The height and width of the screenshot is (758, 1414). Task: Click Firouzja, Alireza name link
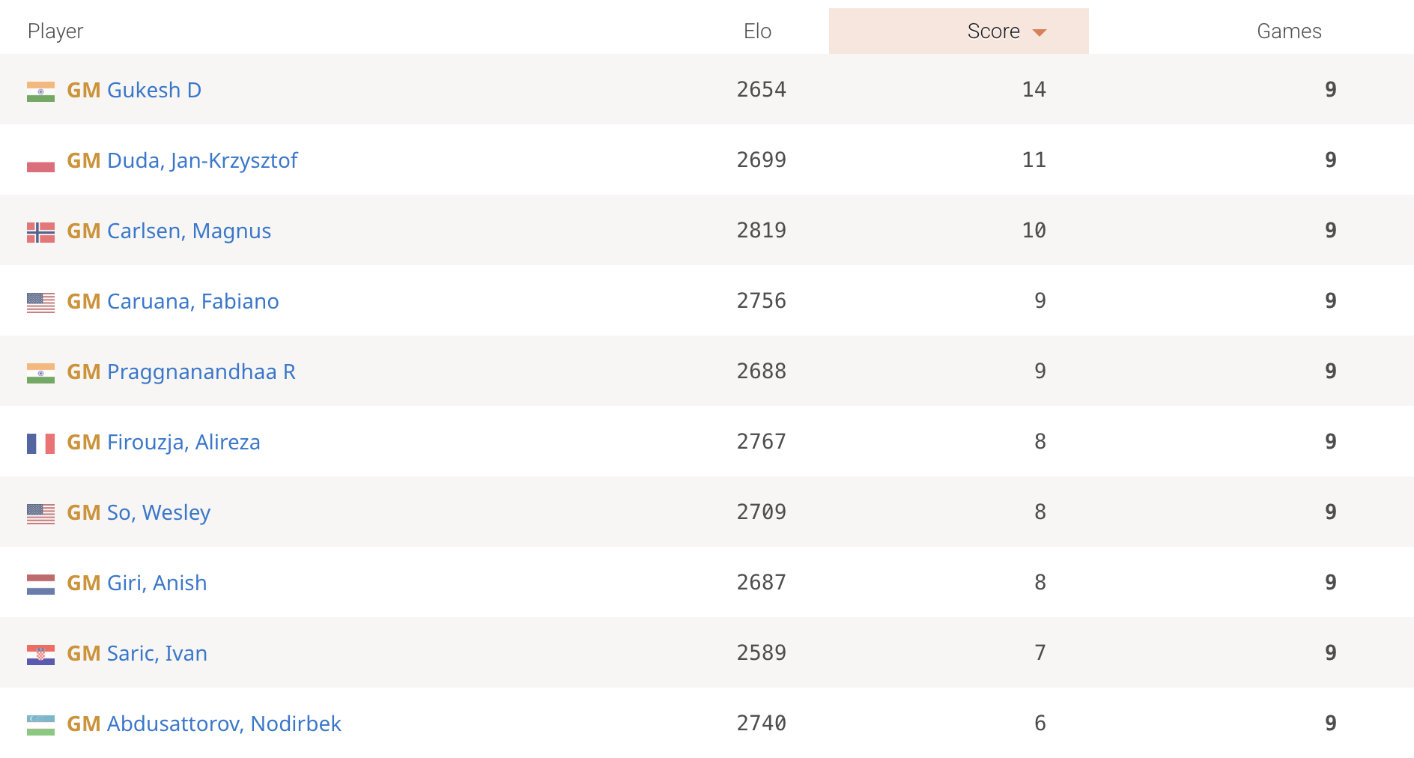pyautogui.click(x=183, y=442)
